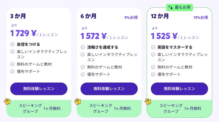Click checkmark icon beside 流暢さを達成する
The width and height of the screenshot is (219, 122).
pos(83,47)
